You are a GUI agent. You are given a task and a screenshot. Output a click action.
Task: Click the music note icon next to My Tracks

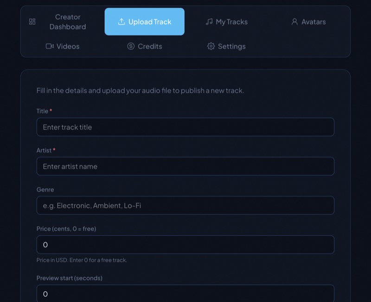click(209, 21)
